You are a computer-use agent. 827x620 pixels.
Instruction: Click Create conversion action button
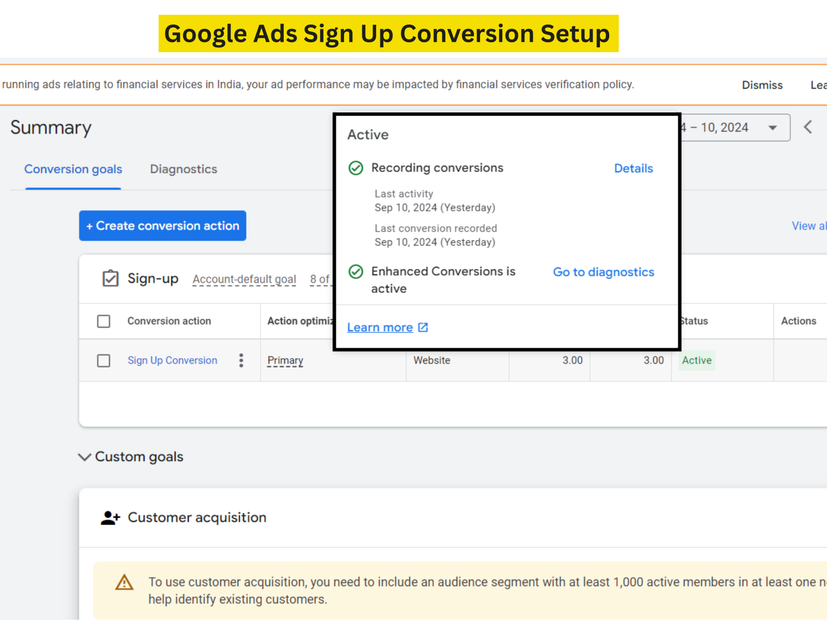pyautogui.click(x=162, y=226)
